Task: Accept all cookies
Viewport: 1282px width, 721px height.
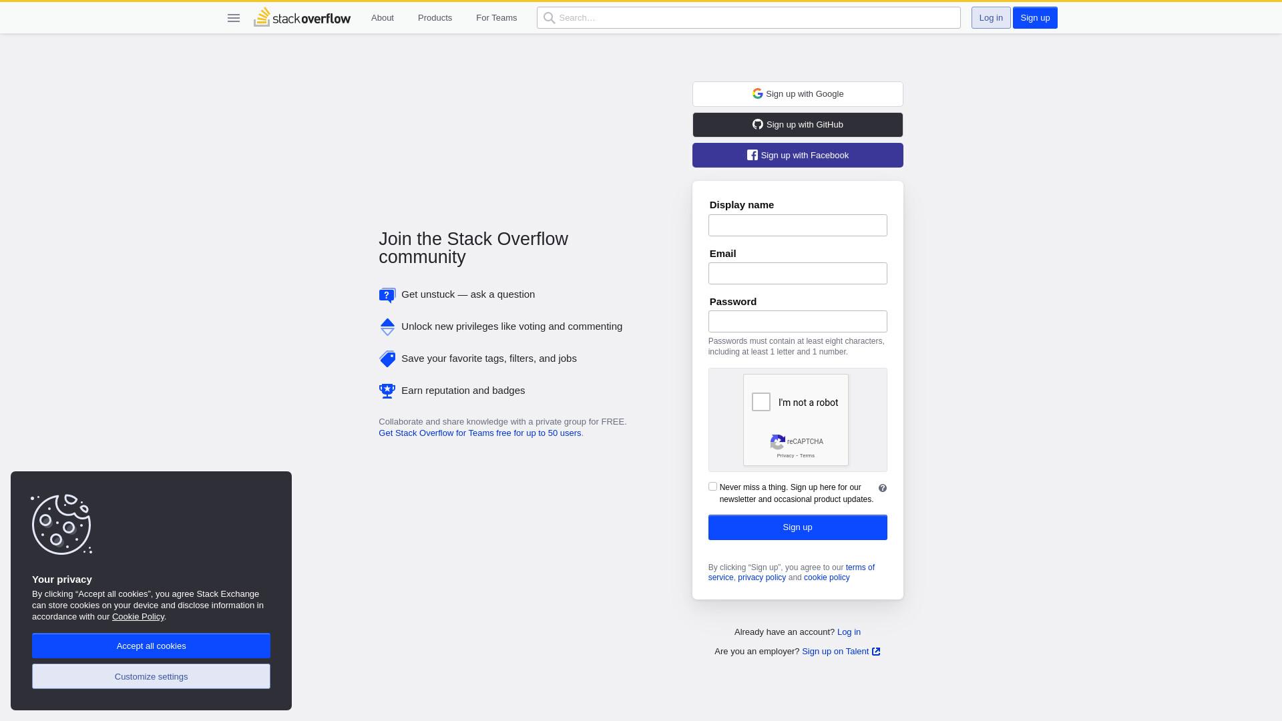Action: click(x=151, y=646)
